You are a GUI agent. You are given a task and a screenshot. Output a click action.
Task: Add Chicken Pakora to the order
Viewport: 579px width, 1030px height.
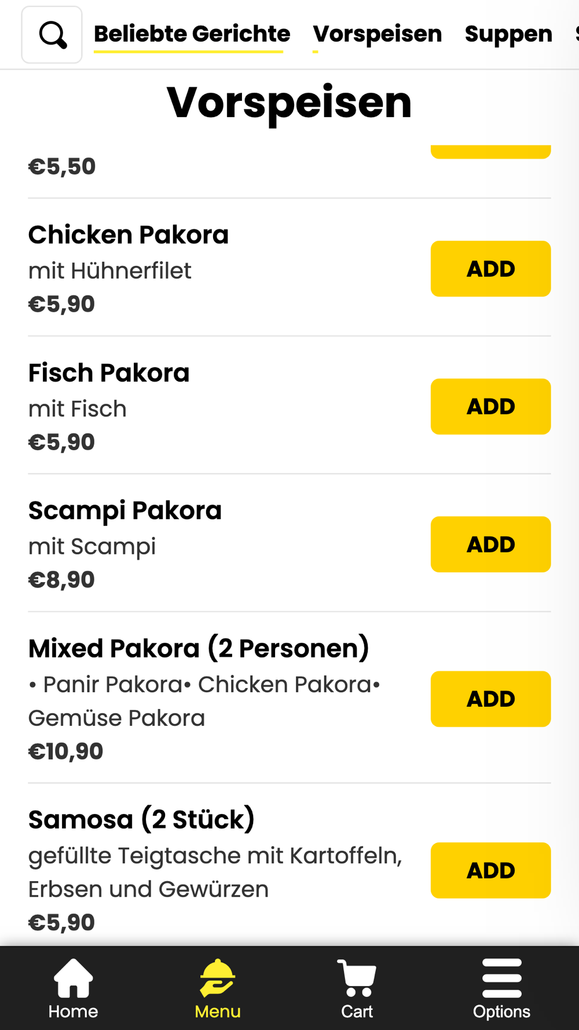click(x=490, y=269)
